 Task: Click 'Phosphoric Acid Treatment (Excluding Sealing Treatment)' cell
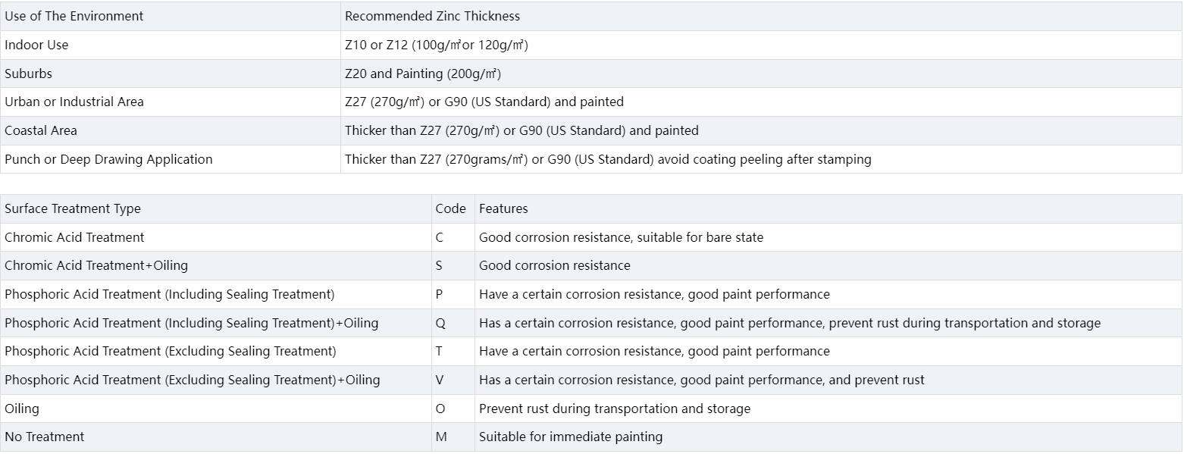pyautogui.click(x=171, y=351)
